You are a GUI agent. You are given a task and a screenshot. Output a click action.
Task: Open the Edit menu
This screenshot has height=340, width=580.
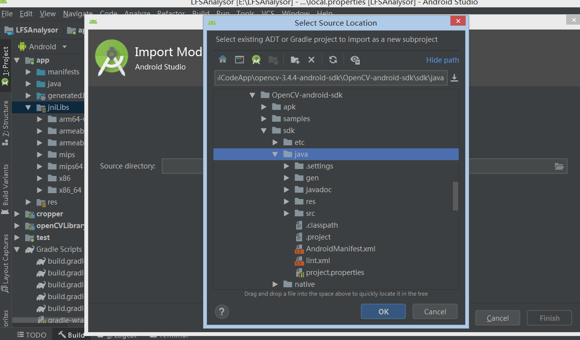(26, 14)
